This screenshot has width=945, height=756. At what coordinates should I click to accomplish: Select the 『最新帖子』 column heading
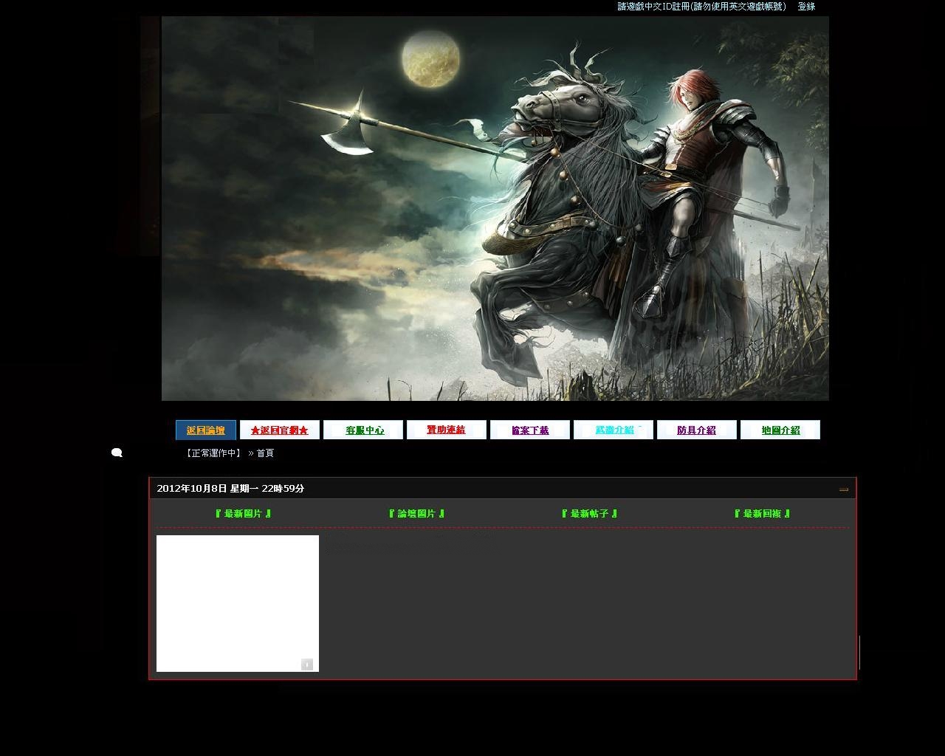(x=589, y=513)
